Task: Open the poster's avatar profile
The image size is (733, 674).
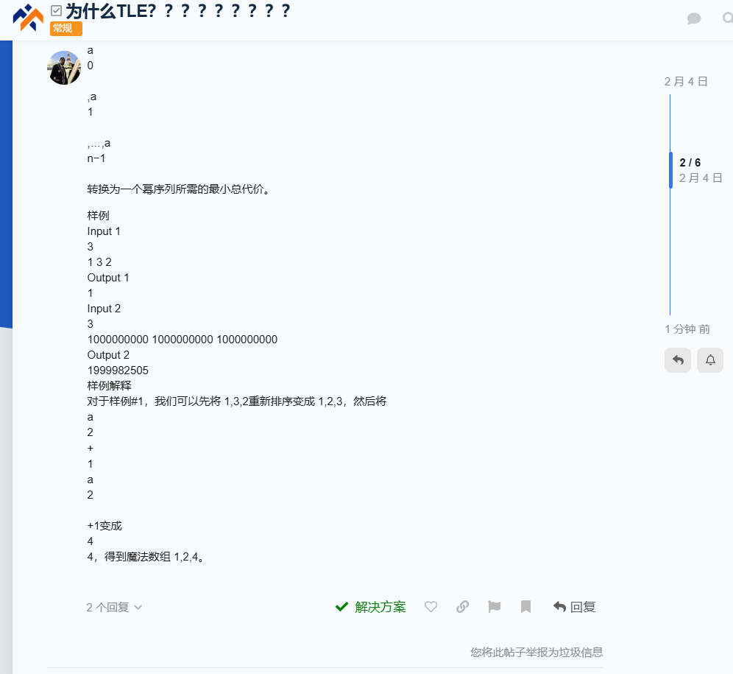Action: click(x=65, y=68)
